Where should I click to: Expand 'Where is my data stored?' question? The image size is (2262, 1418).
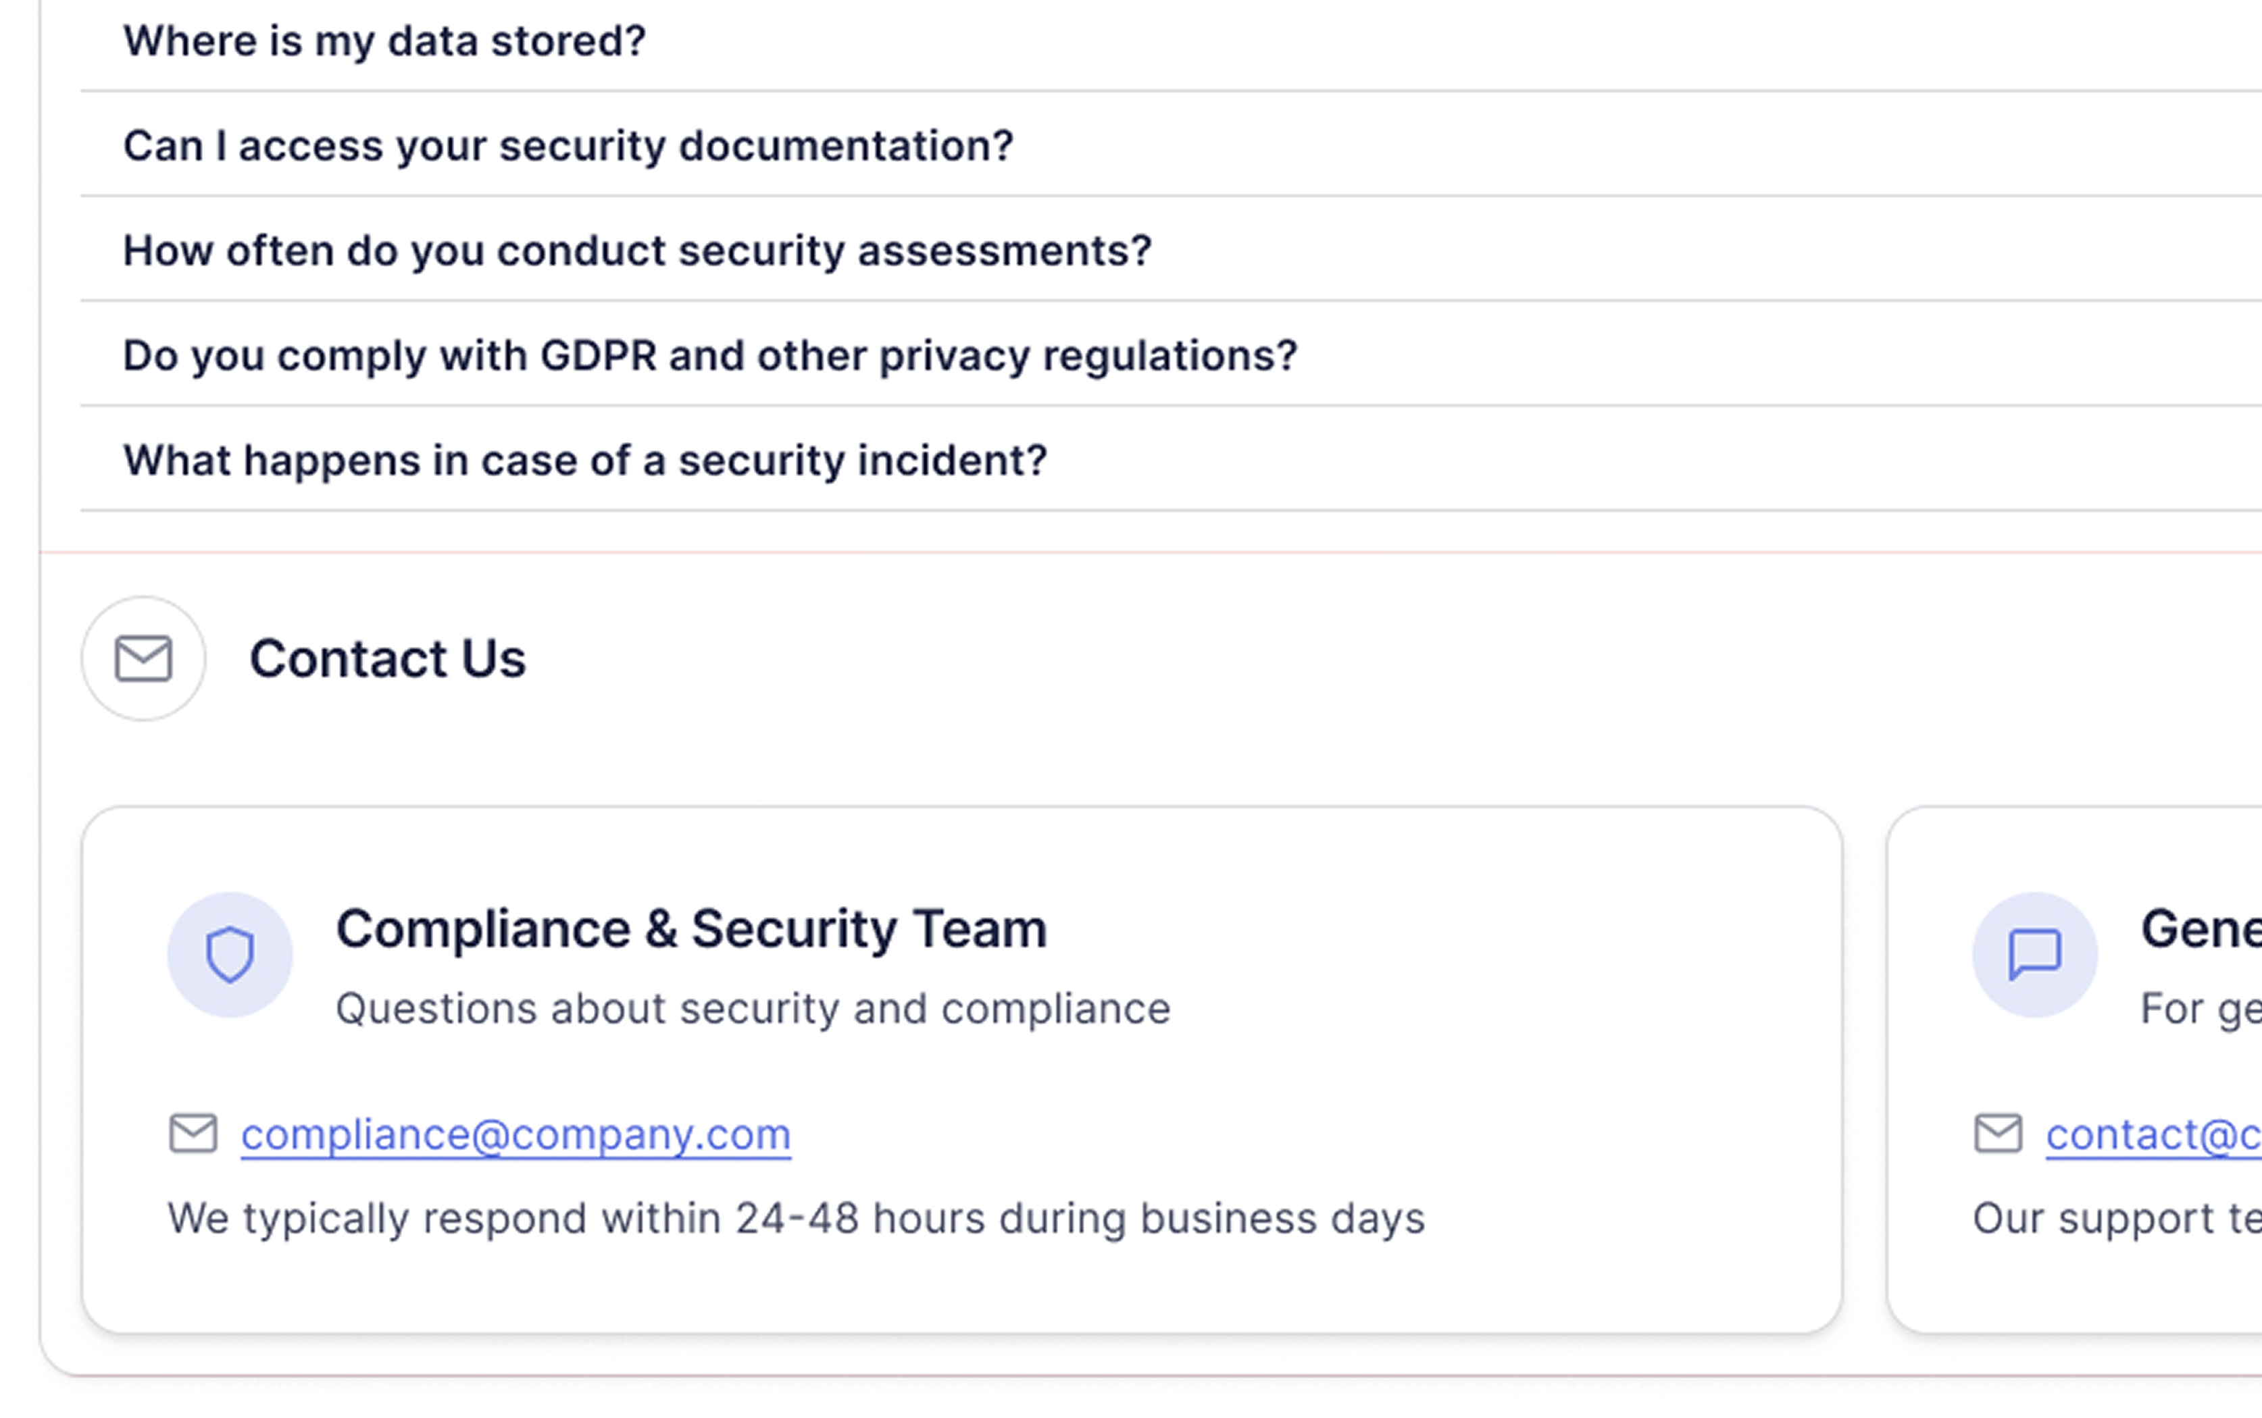point(384,41)
